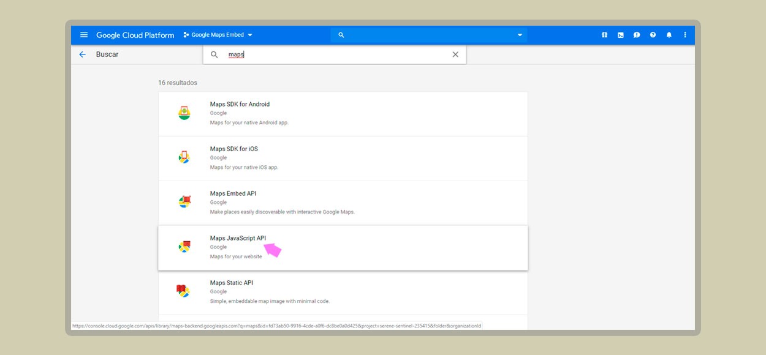Focus the API library search field containing maps
This screenshot has height=355, width=766.
pyautogui.click(x=335, y=54)
